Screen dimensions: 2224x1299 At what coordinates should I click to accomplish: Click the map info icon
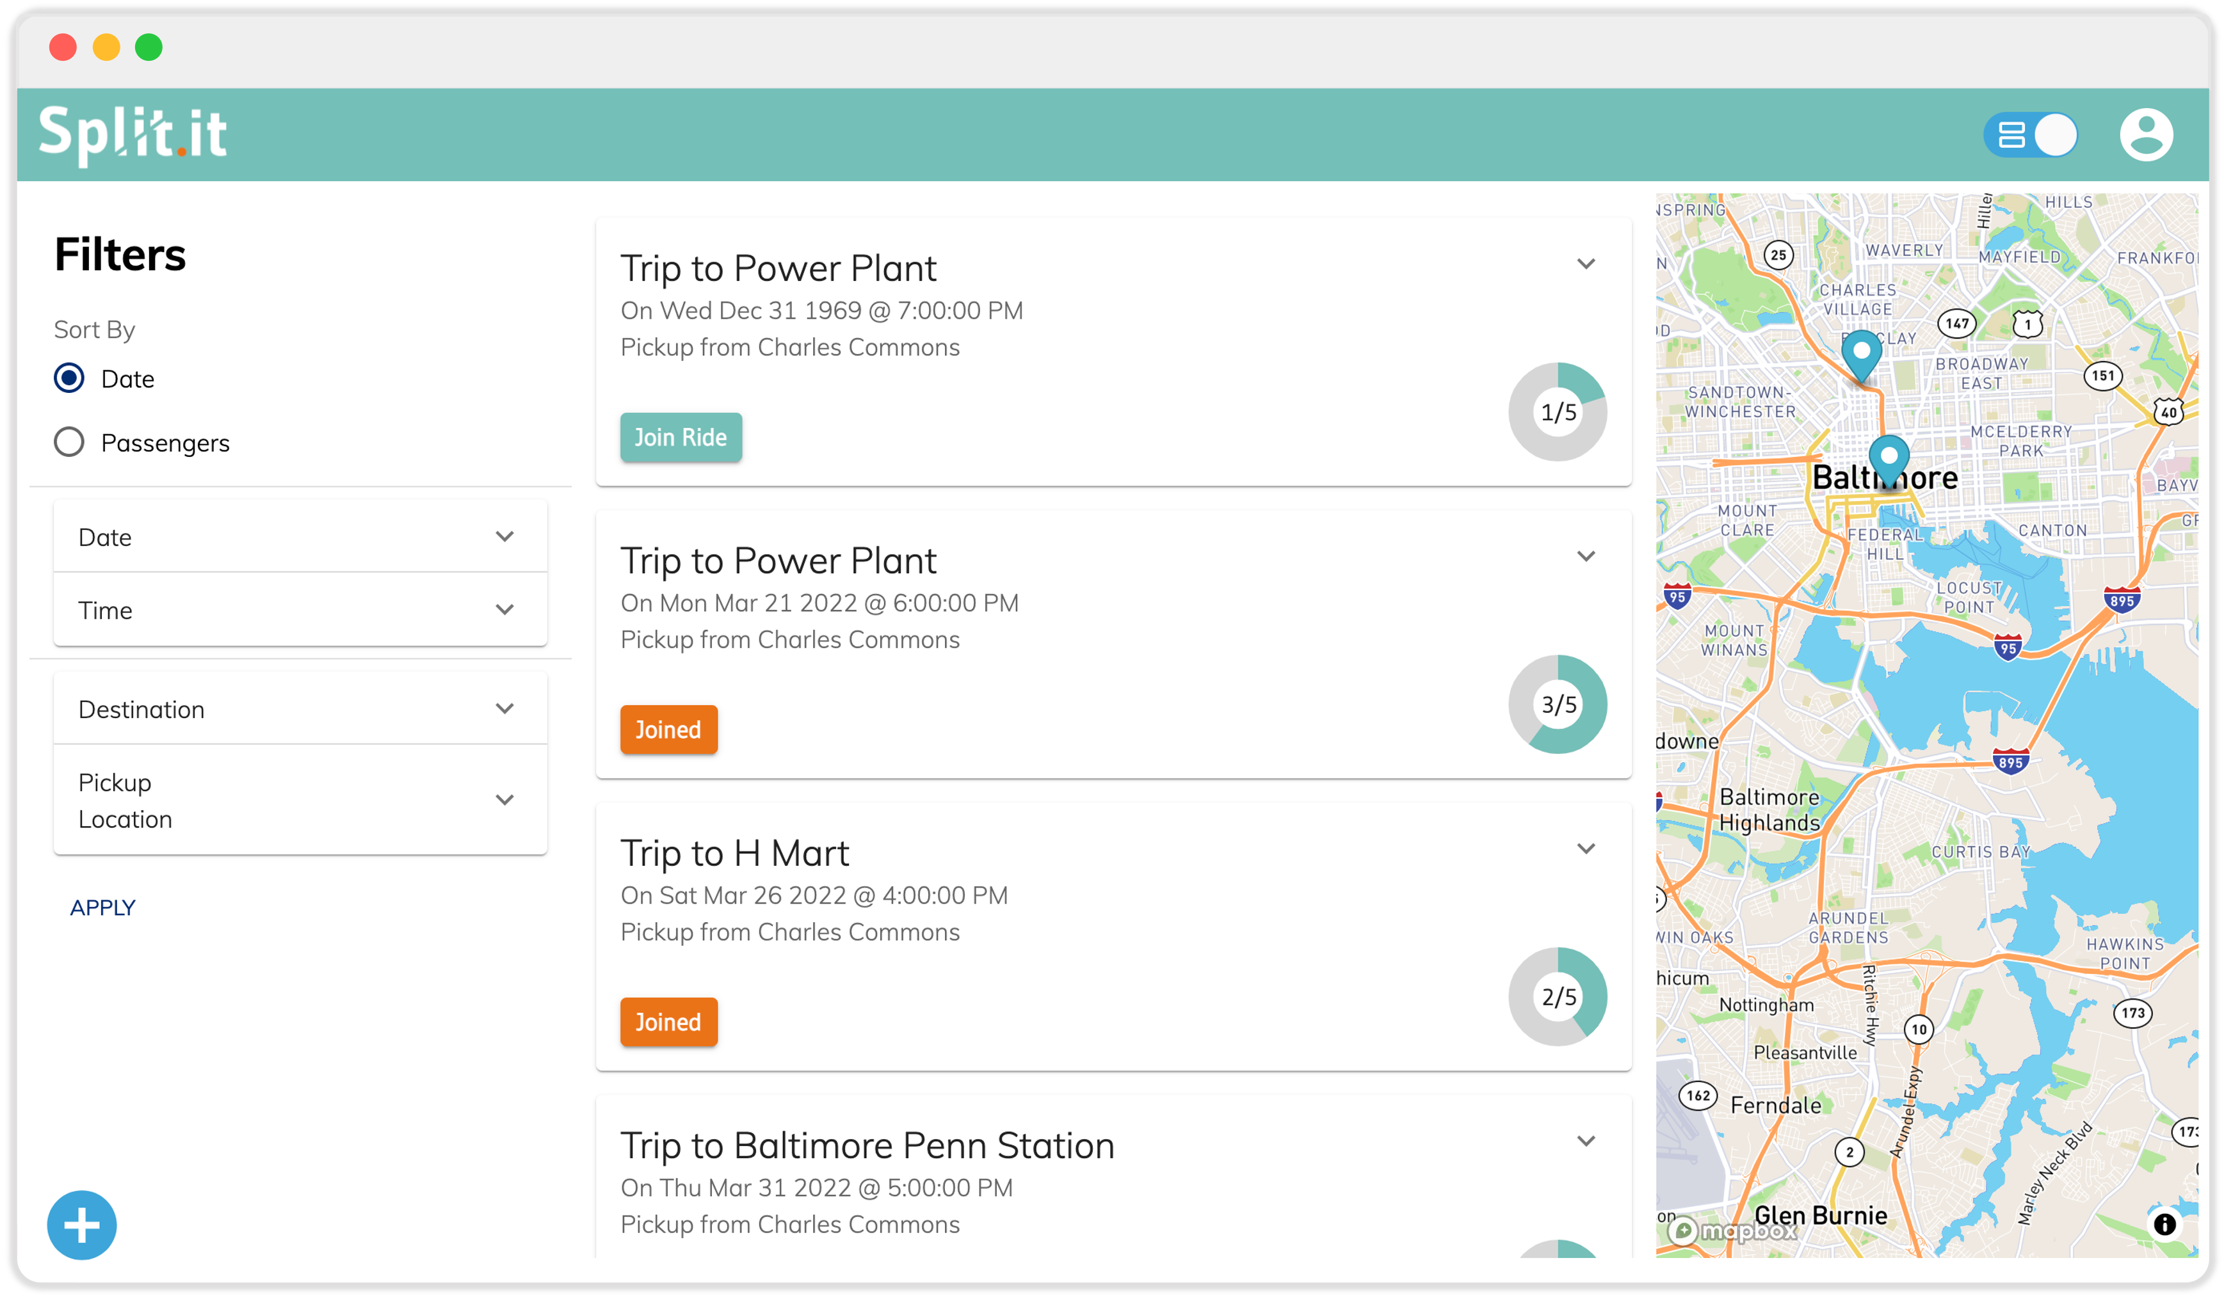tap(2164, 1224)
